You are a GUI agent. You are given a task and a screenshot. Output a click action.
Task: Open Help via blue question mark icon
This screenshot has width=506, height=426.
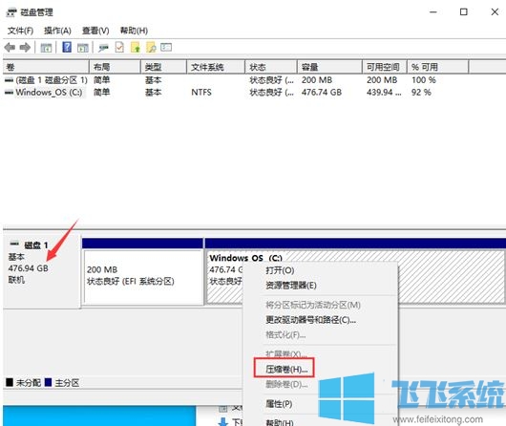[x=67, y=48]
